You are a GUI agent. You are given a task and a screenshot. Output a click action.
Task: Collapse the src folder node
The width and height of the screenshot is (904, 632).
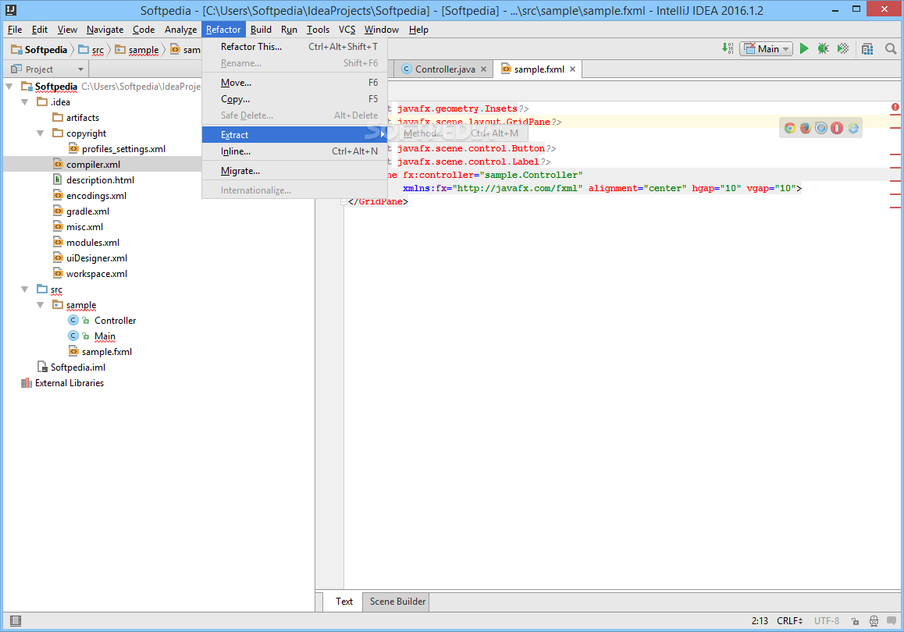tap(25, 289)
